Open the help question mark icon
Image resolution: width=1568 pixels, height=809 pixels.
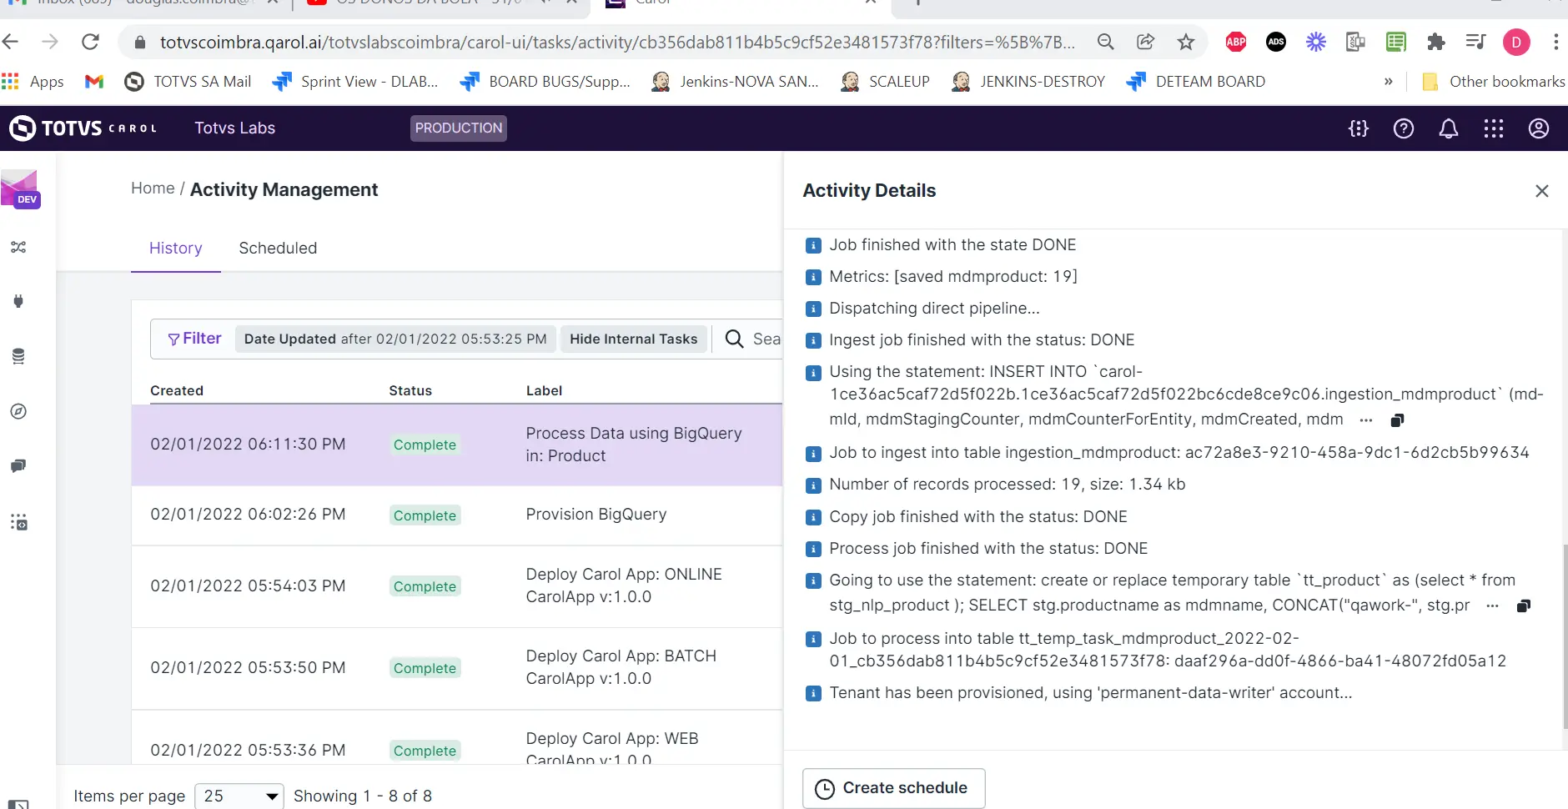[x=1404, y=128]
